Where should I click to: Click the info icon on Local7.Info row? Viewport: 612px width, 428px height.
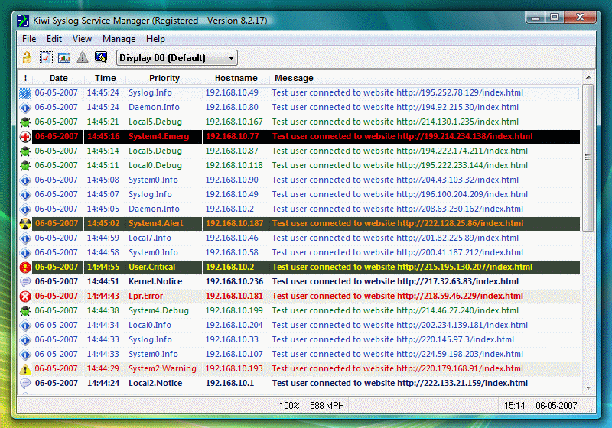25,238
